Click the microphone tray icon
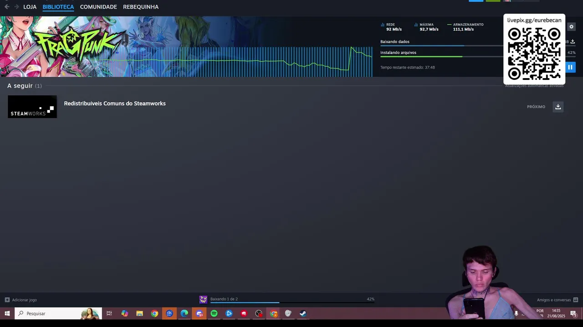583x327 pixels. click(516, 313)
